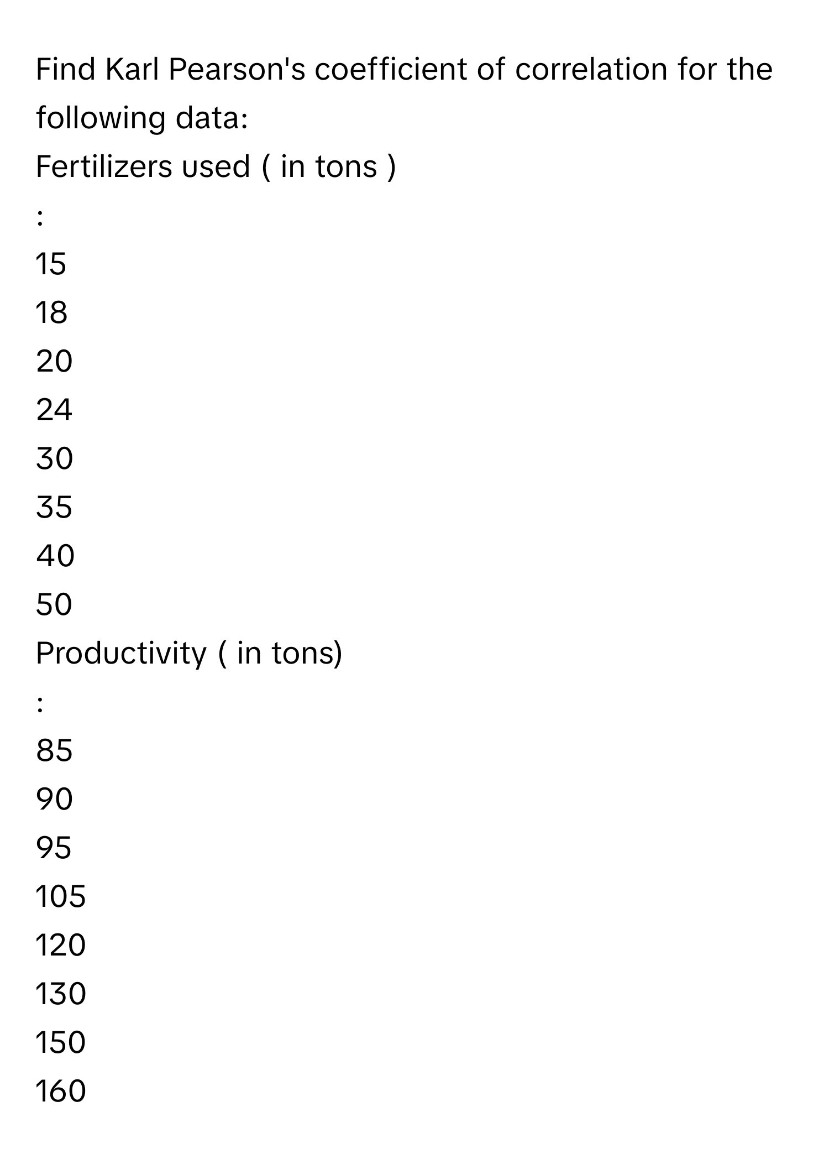Click the fertilizer value 40
The width and height of the screenshot is (829, 1159).
(x=55, y=556)
